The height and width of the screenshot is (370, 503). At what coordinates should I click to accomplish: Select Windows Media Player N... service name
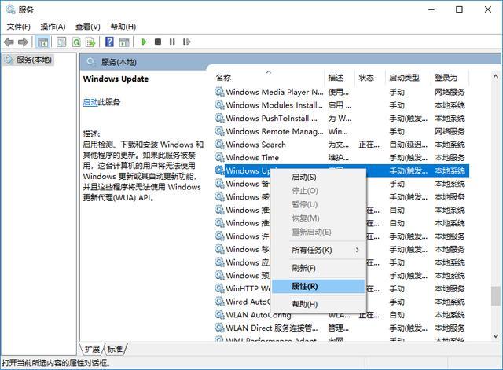274,93
